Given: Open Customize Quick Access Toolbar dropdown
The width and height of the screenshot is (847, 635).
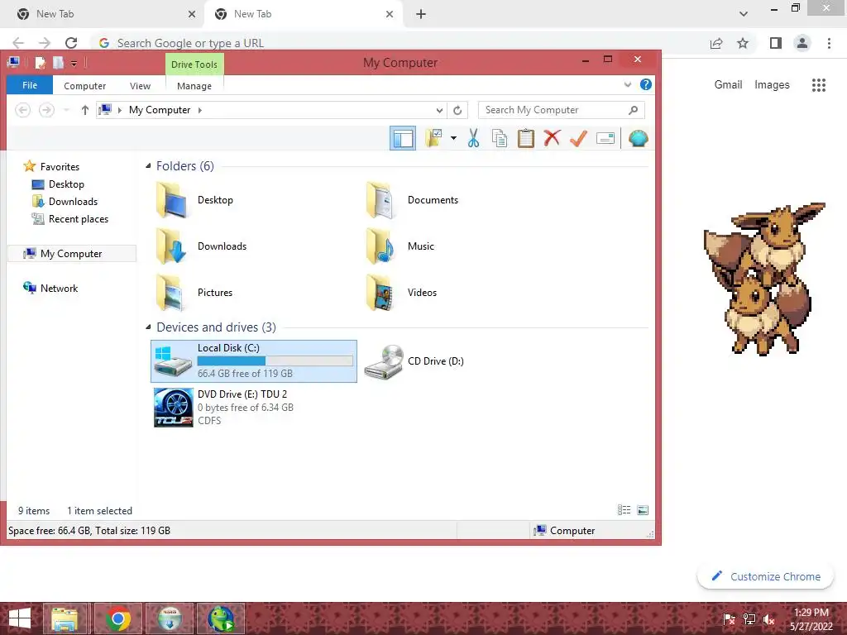Looking at the screenshot, I should coord(74,64).
